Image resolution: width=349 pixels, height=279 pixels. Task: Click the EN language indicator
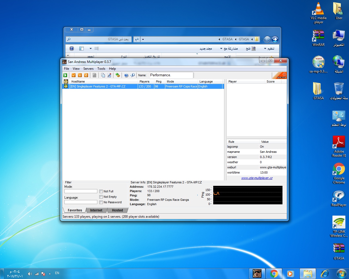coord(57,273)
